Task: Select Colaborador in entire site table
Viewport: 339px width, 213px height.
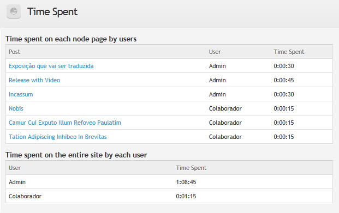Action: [x=25, y=196]
